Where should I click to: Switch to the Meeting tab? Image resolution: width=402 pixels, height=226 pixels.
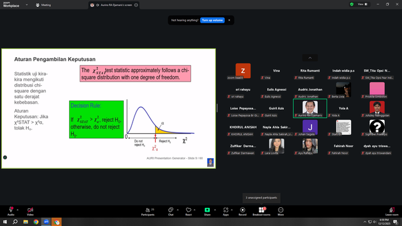click(43, 5)
